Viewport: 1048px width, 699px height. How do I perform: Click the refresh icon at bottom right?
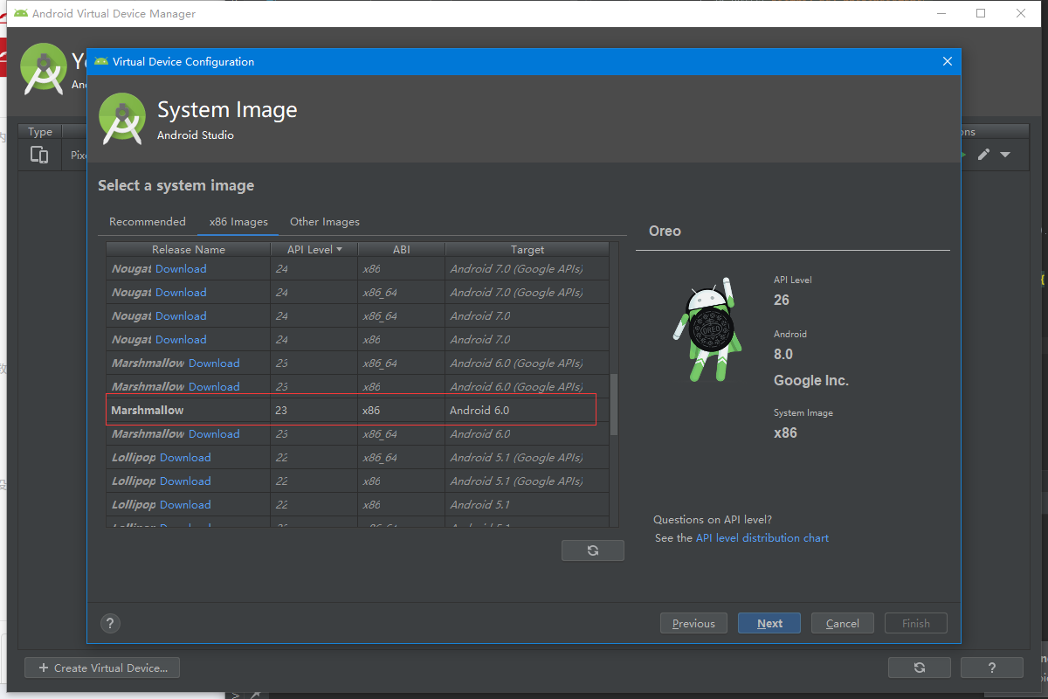pos(919,667)
